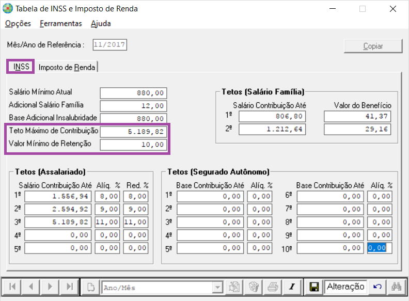
Task: Click the edit record icon beside the Ano/Mês dropdown
Action: pos(234,287)
